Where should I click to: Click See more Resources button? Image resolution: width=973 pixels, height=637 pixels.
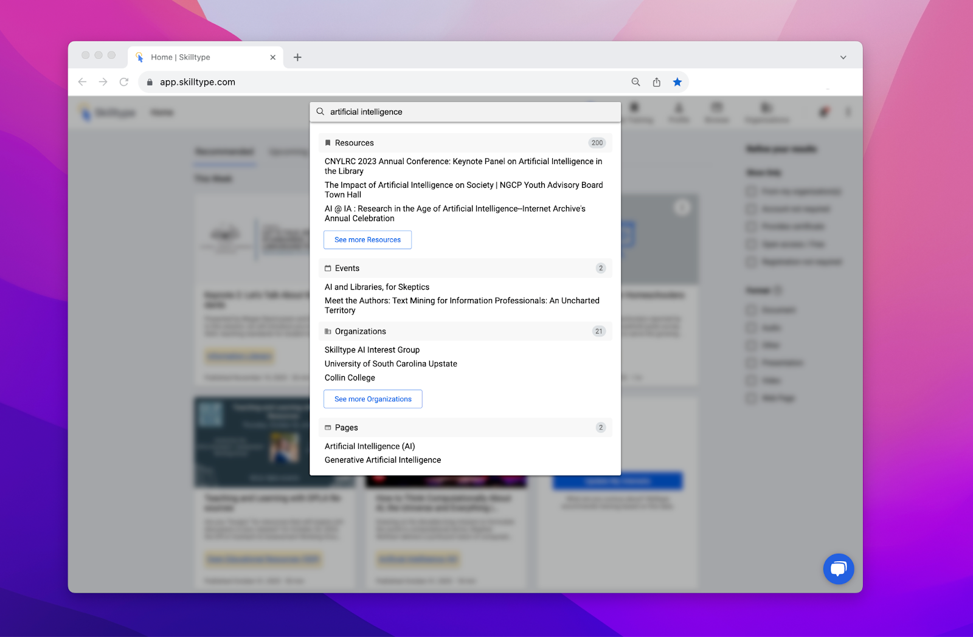click(367, 240)
